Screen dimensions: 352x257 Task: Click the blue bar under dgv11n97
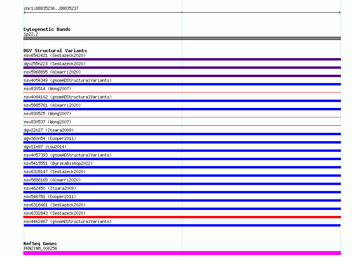[182, 151]
